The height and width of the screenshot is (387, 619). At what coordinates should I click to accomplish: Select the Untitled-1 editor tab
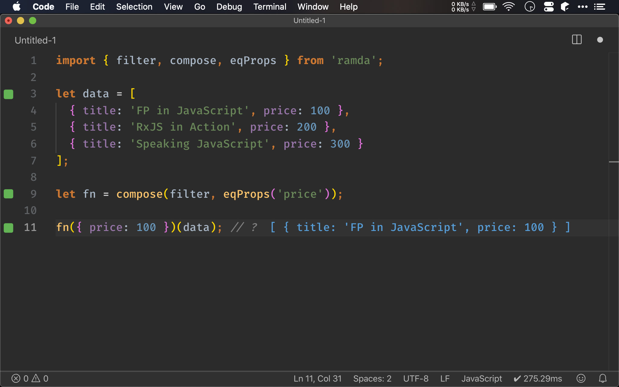tap(35, 40)
